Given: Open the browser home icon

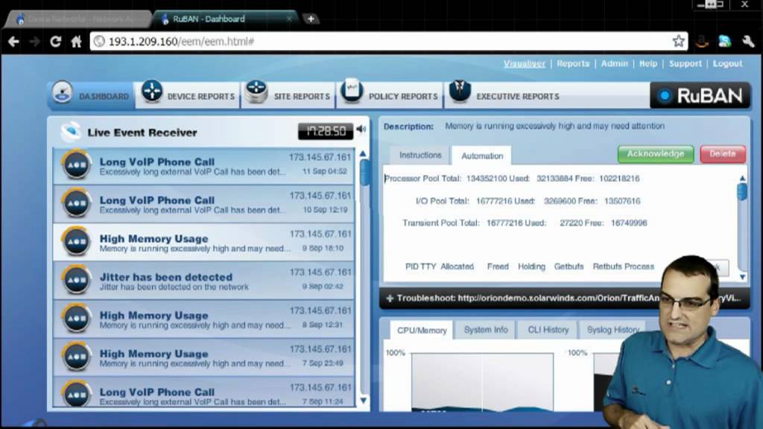Looking at the screenshot, I should tap(77, 42).
